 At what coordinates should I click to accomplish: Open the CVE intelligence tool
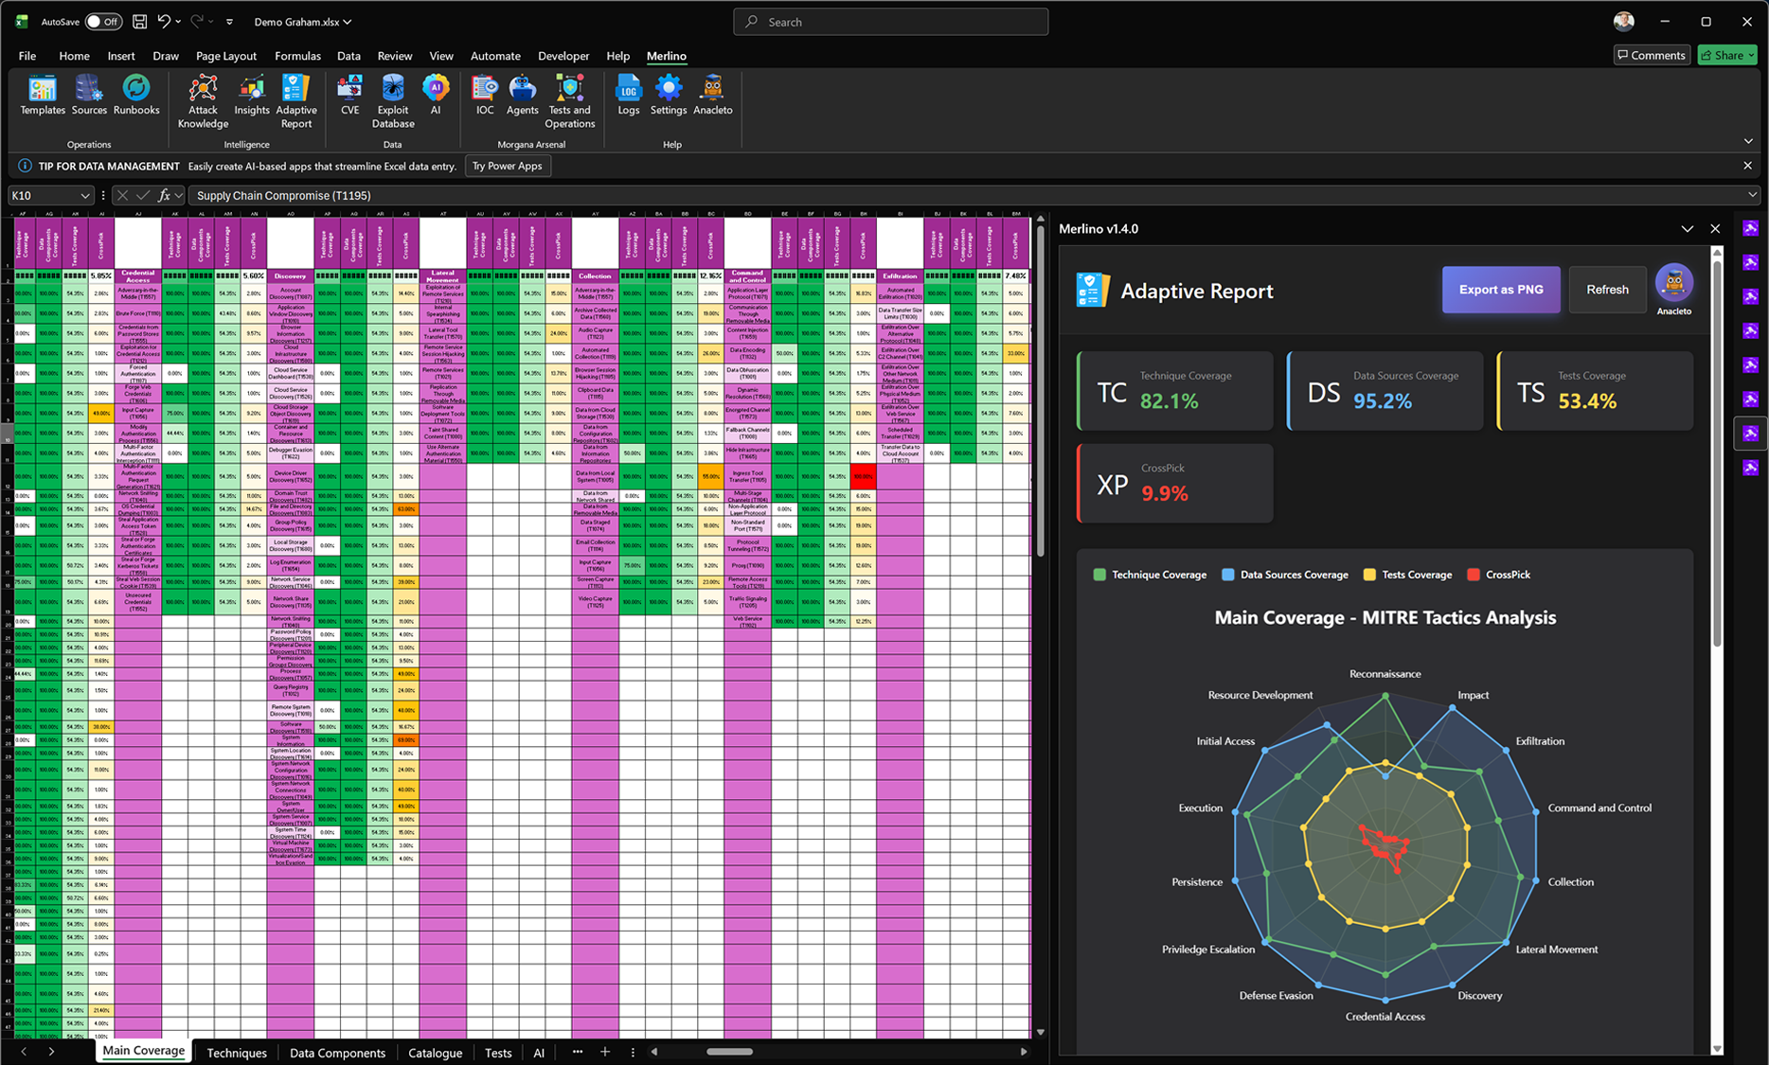pyautogui.click(x=349, y=99)
